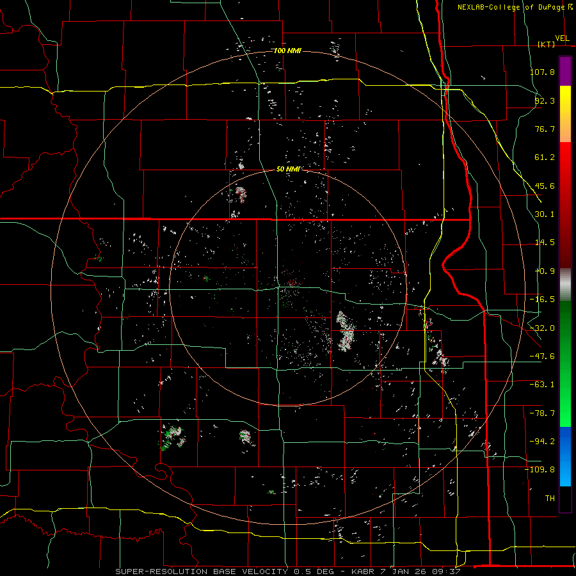
Task: Select the 30.1 scale value
Action: click(545, 214)
